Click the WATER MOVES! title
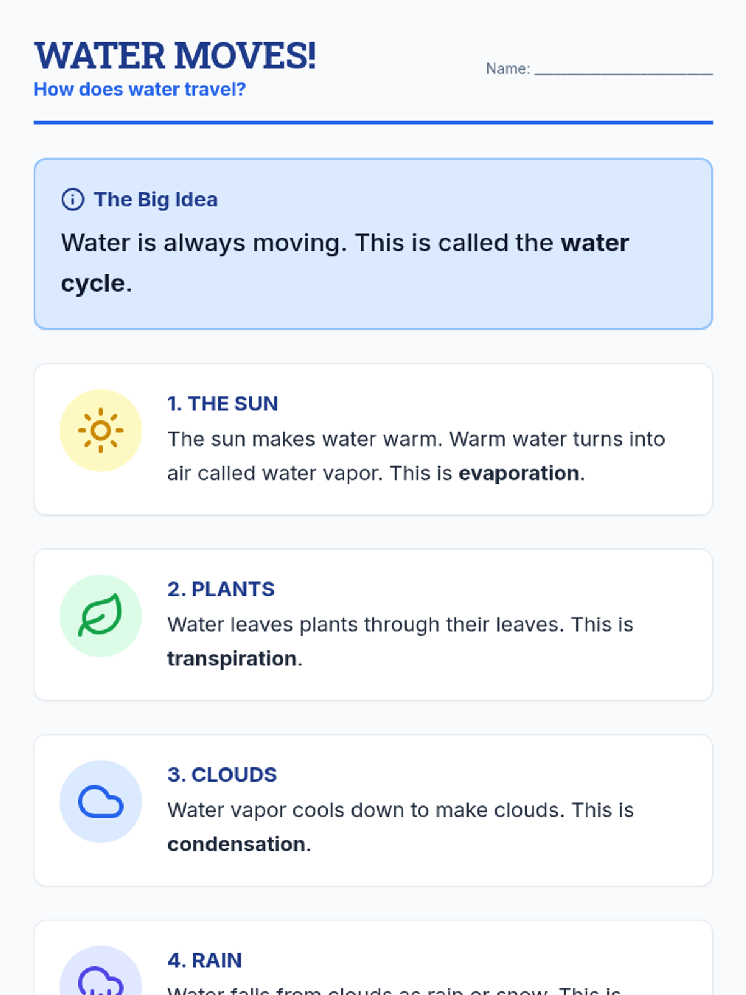The width and height of the screenshot is (746, 995). point(175,56)
